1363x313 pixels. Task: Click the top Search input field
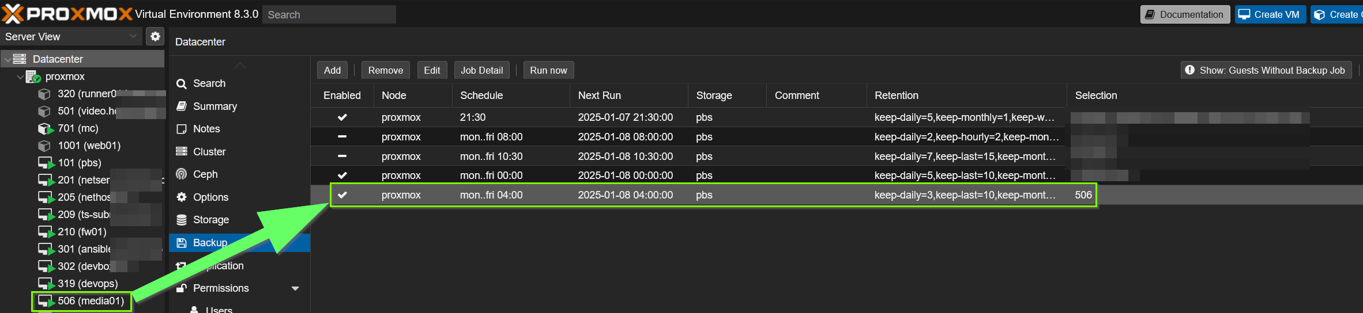329,14
